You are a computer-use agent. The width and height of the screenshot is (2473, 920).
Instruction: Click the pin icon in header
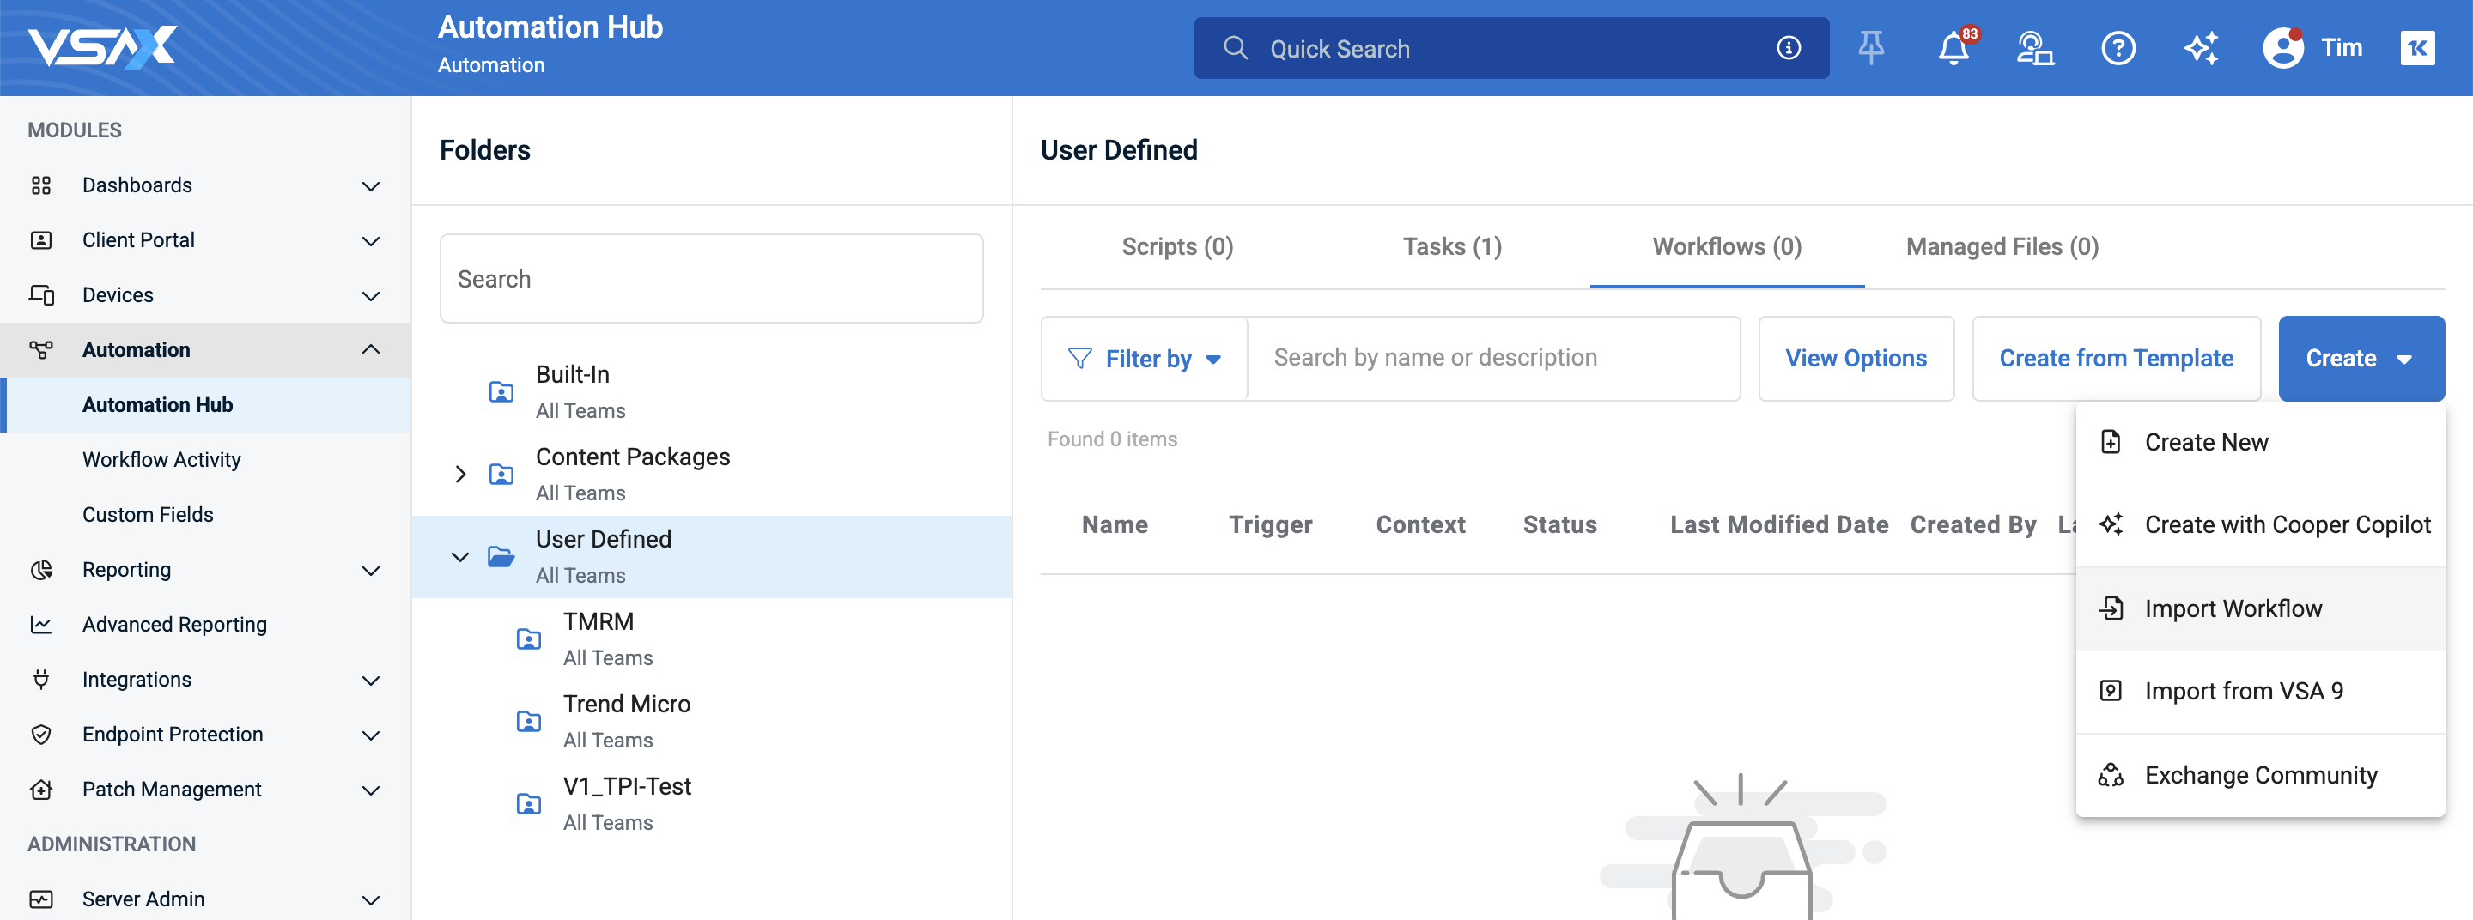1870,48
